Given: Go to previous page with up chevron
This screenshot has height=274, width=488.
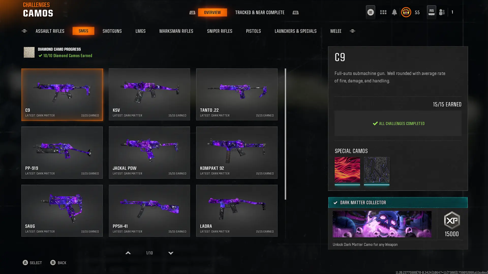Looking at the screenshot, I should point(128,253).
